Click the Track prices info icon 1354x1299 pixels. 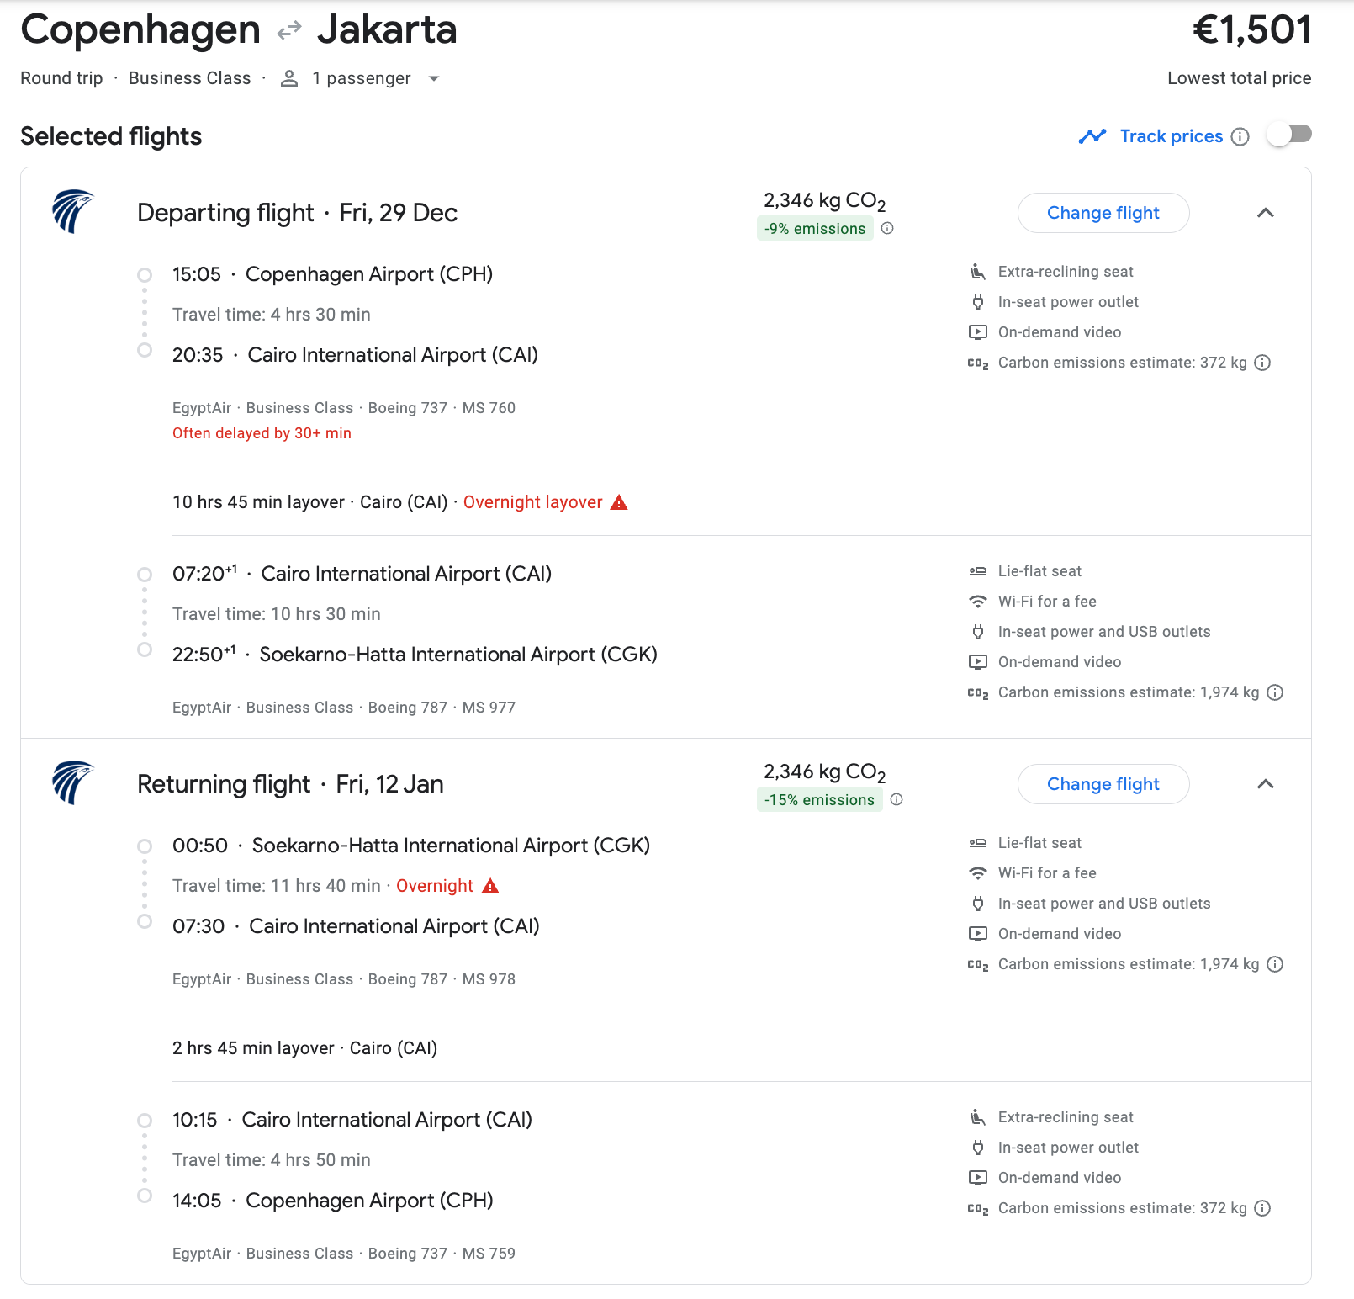1240,136
